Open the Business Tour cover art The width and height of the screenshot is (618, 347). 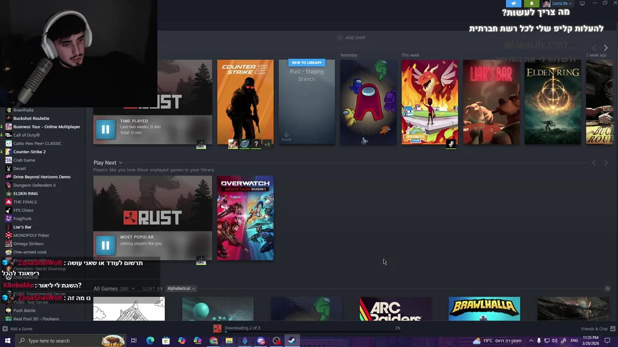tap(430, 102)
